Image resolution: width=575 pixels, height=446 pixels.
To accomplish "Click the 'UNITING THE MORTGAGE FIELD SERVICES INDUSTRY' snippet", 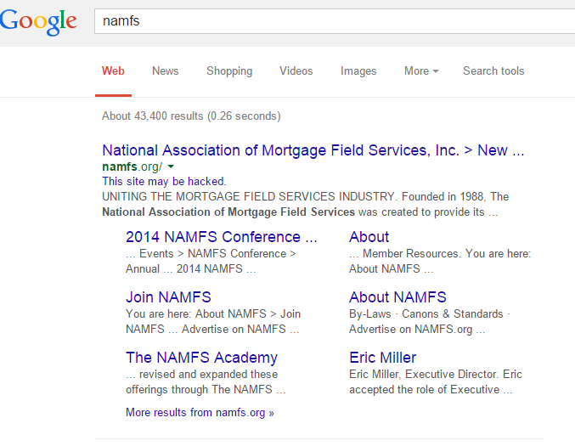I will [x=250, y=196].
